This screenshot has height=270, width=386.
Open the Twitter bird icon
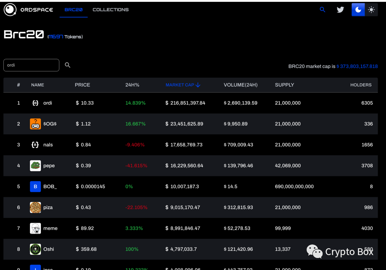tap(340, 10)
